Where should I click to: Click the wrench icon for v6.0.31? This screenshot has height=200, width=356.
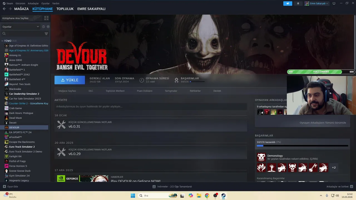pos(61,124)
